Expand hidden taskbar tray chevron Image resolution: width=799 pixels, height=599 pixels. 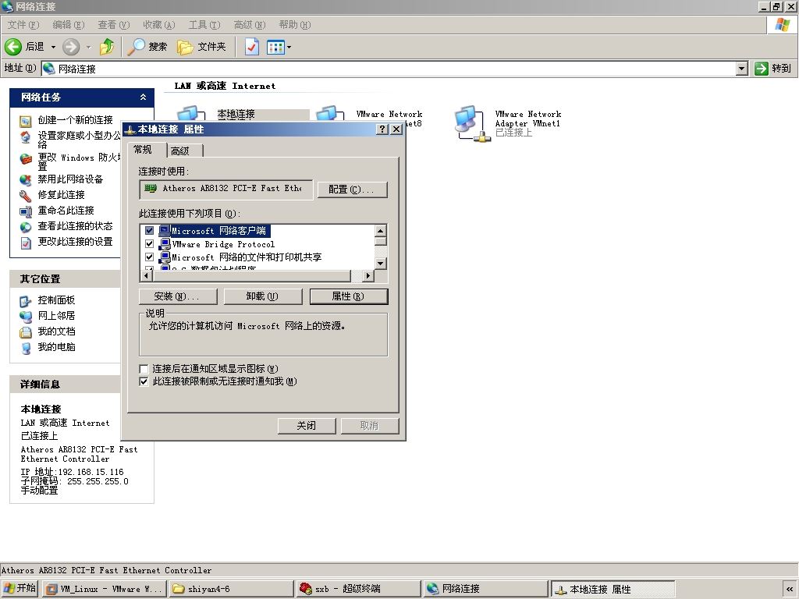(790, 590)
